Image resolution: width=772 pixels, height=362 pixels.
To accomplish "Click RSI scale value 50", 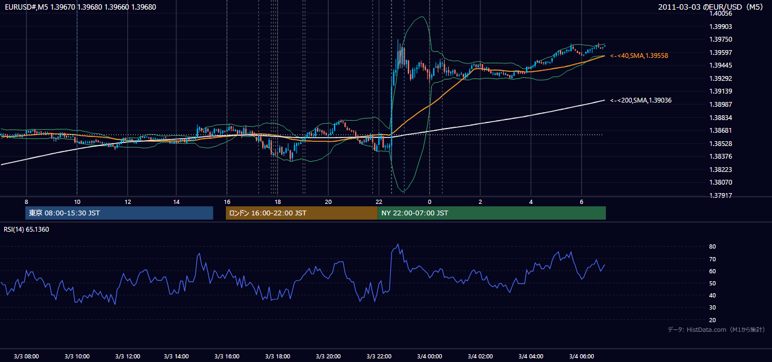I will (712, 283).
